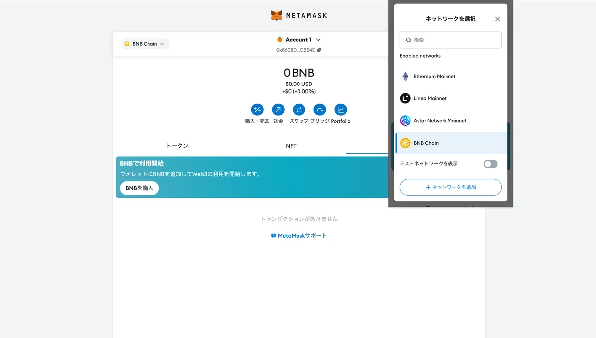This screenshot has height=338, width=596.
Task: Click the BNB Chain logo in list
Action: coord(405,143)
